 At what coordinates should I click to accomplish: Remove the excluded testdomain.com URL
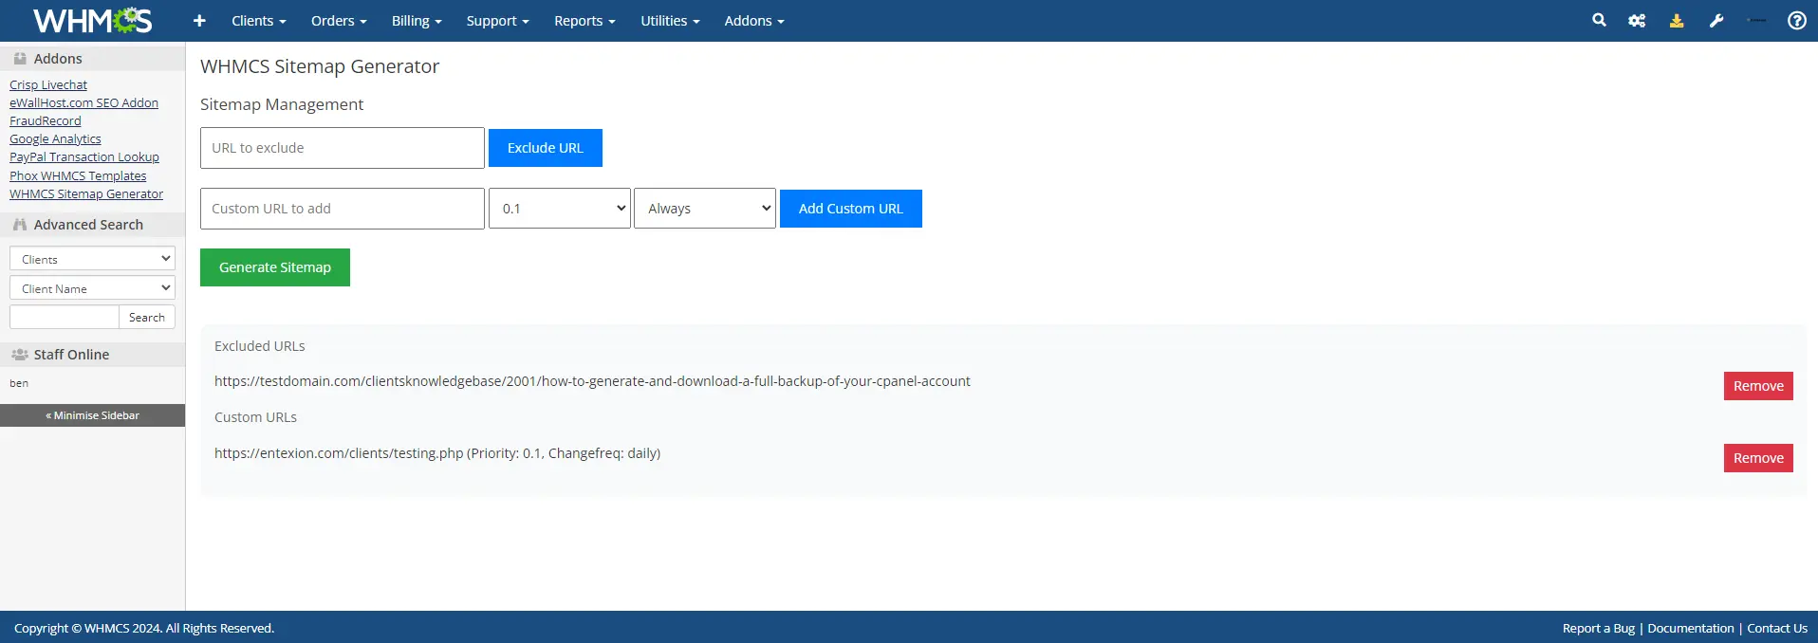point(1758,386)
